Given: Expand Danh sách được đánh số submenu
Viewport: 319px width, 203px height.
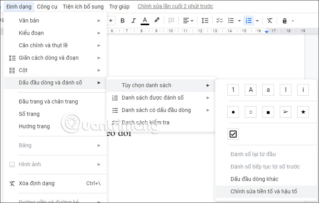Looking at the screenshot, I should tap(161, 98).
